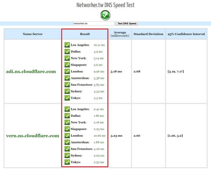Select the 2.6 ms Singapore value
Viewport: 211px width, 169px height.
click(x=98, y=65)
